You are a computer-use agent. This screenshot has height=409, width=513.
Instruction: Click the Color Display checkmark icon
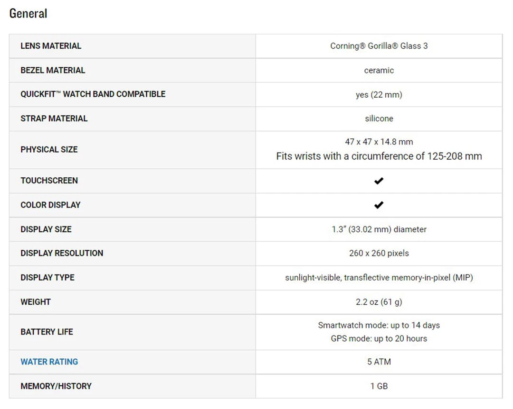[x=379, y=205]
